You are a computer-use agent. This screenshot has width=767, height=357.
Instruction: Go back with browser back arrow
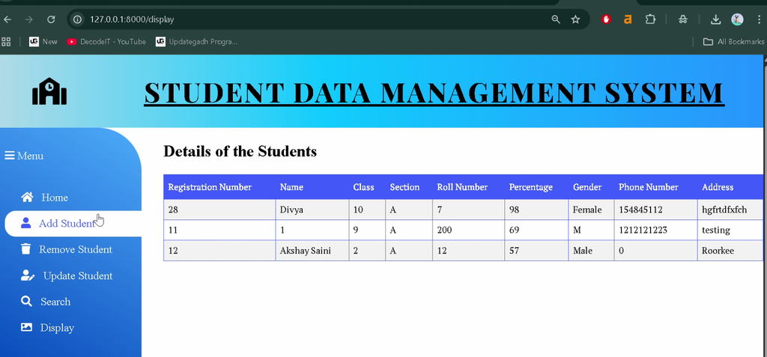click(x=7, y=19)
